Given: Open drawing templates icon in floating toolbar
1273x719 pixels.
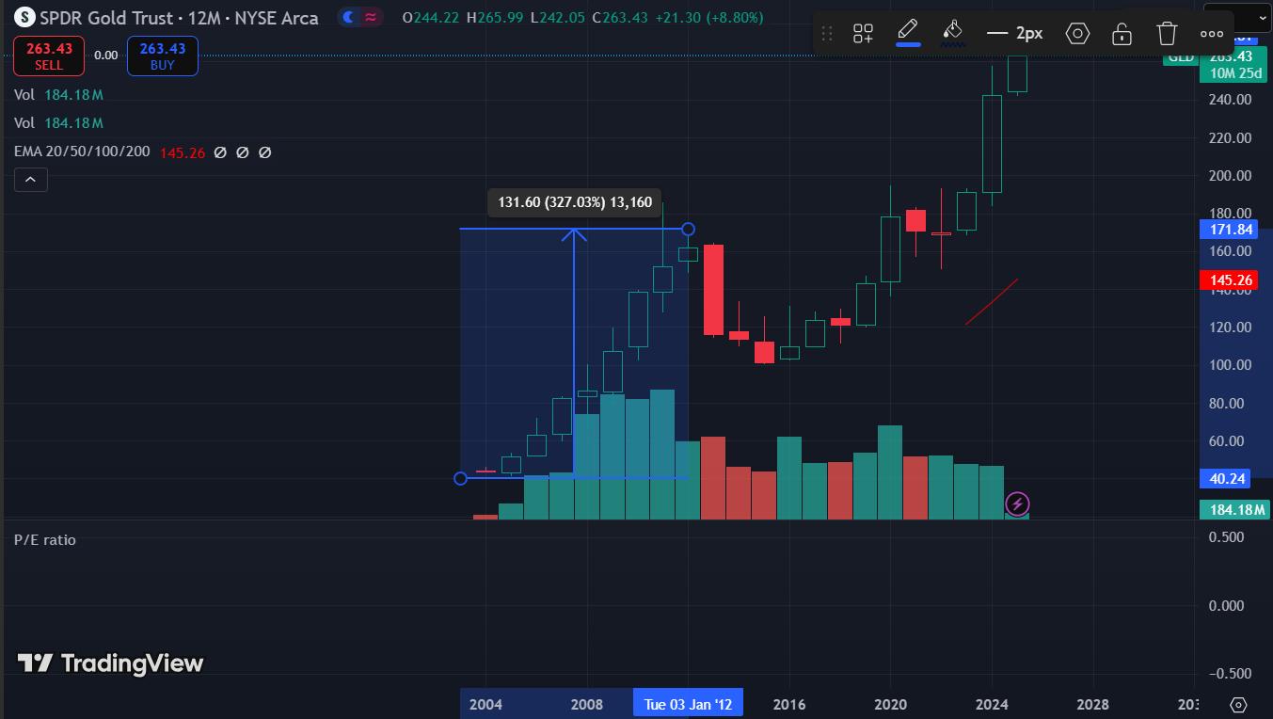Looking at the screenshot, I should 863,34.
